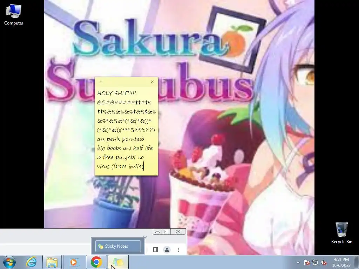
Task: Open Chrome's three-dot menu
Action: click(178, 250)
